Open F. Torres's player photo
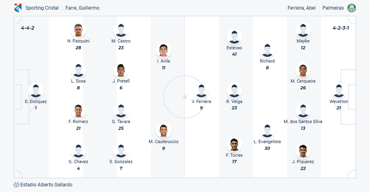 [234, 145]
